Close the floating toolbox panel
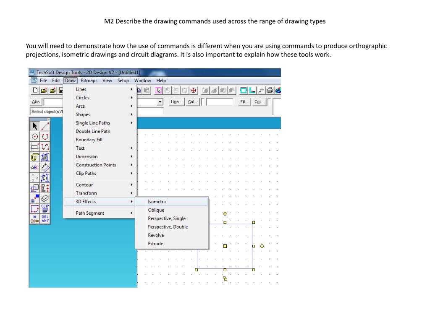430x322 pixels. click(x=49, y=119)
